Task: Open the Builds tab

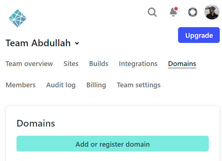Action: click(99, 64)
